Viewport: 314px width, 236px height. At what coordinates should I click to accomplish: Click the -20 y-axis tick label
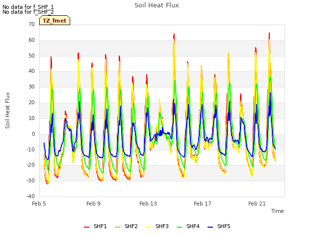pos(30,165)
